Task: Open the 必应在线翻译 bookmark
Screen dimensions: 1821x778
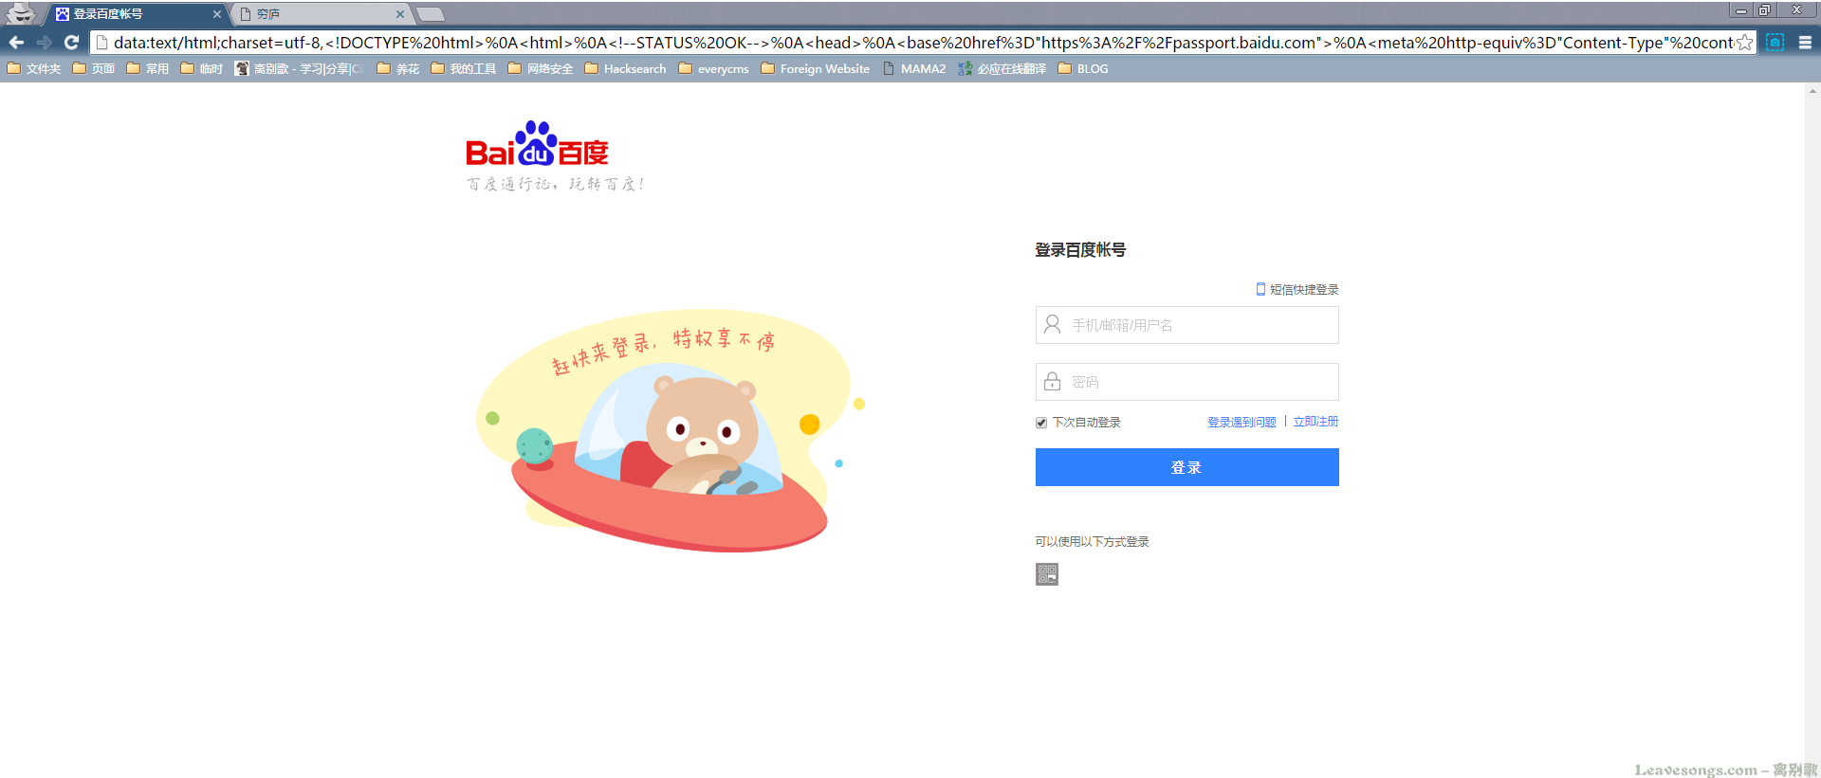Action: [1002, 68]
